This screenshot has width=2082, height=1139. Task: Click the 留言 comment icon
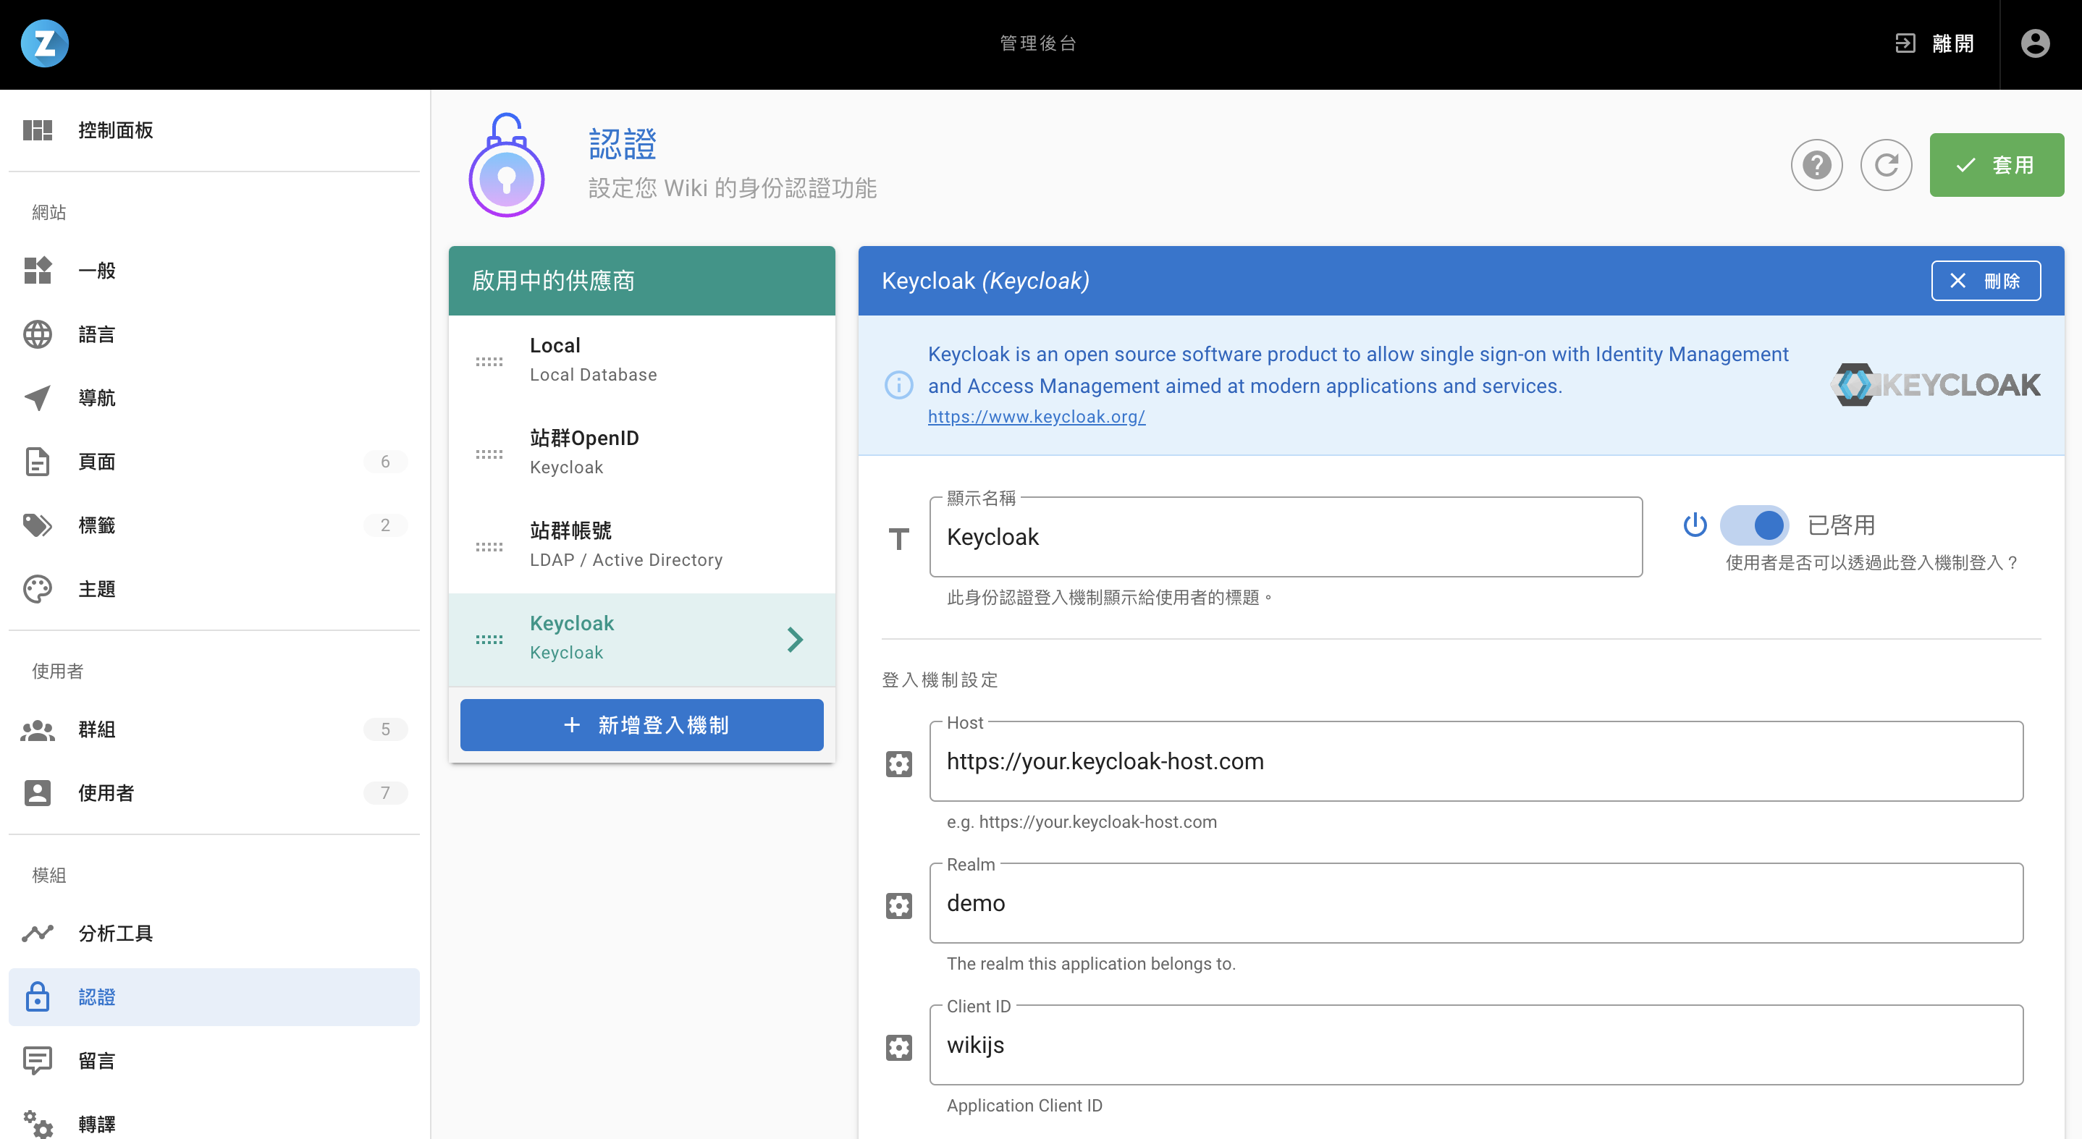point(37,1061)
